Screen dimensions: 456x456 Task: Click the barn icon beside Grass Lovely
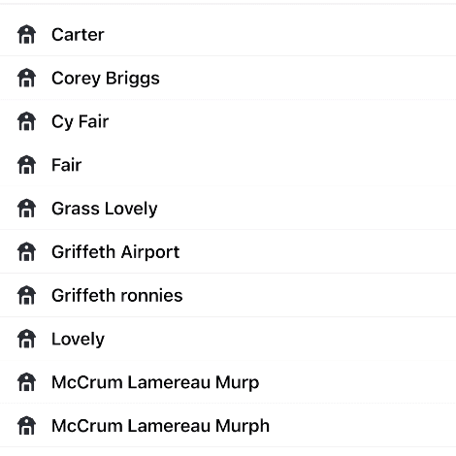click(x=26, y=208)
